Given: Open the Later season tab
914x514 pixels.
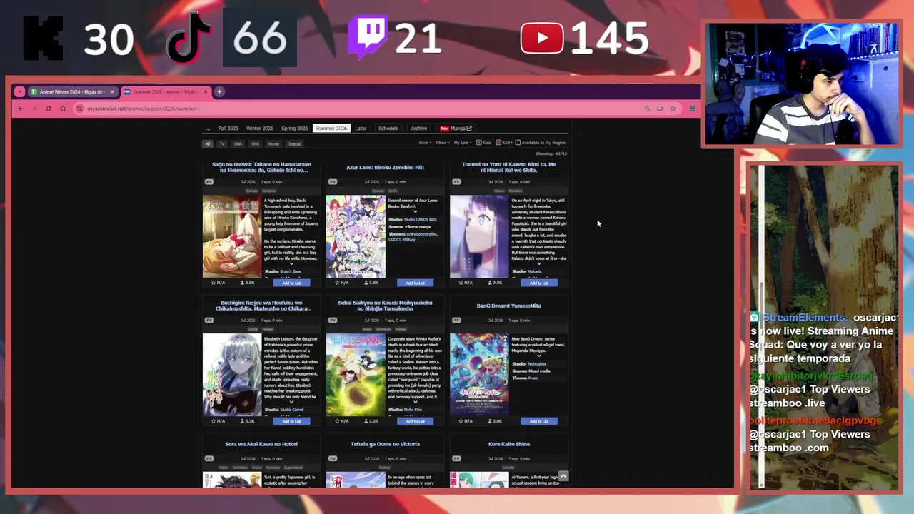Looking at the screenshot, I should [x=361, y=128].
